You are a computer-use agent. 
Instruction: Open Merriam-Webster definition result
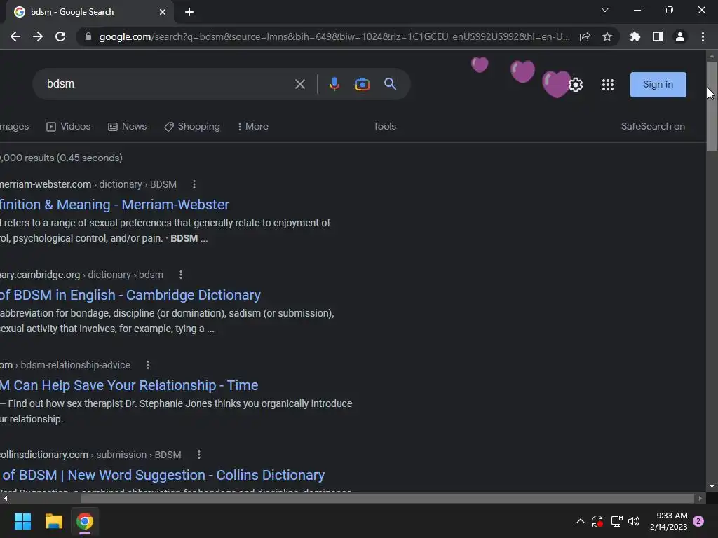114,205
